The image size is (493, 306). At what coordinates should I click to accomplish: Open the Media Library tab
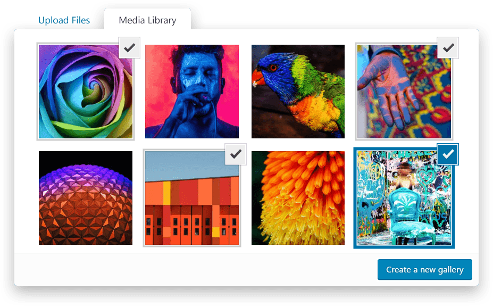pos(147,20)
